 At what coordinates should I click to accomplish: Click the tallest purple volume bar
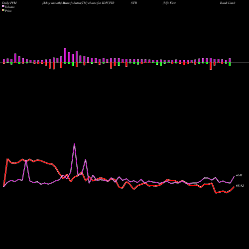click(65, 56)
